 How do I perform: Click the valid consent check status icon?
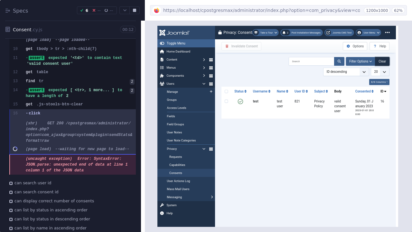(x=240, y=101)
